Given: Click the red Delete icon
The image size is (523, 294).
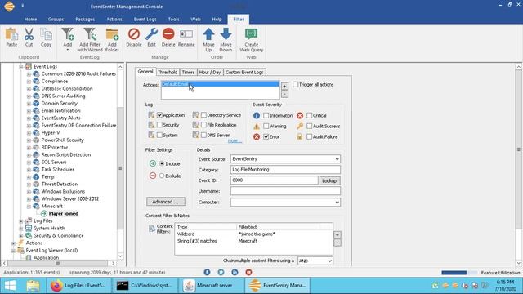Looking at the screenshot, I should pyautogui.click(x=168, y=34).
